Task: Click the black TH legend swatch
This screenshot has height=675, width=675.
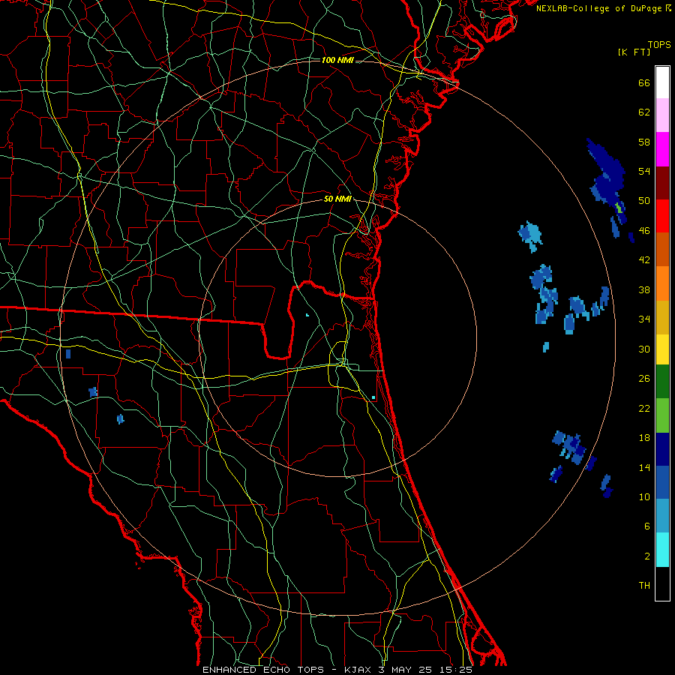Action: pyautogui.click(x=662, y=583)
